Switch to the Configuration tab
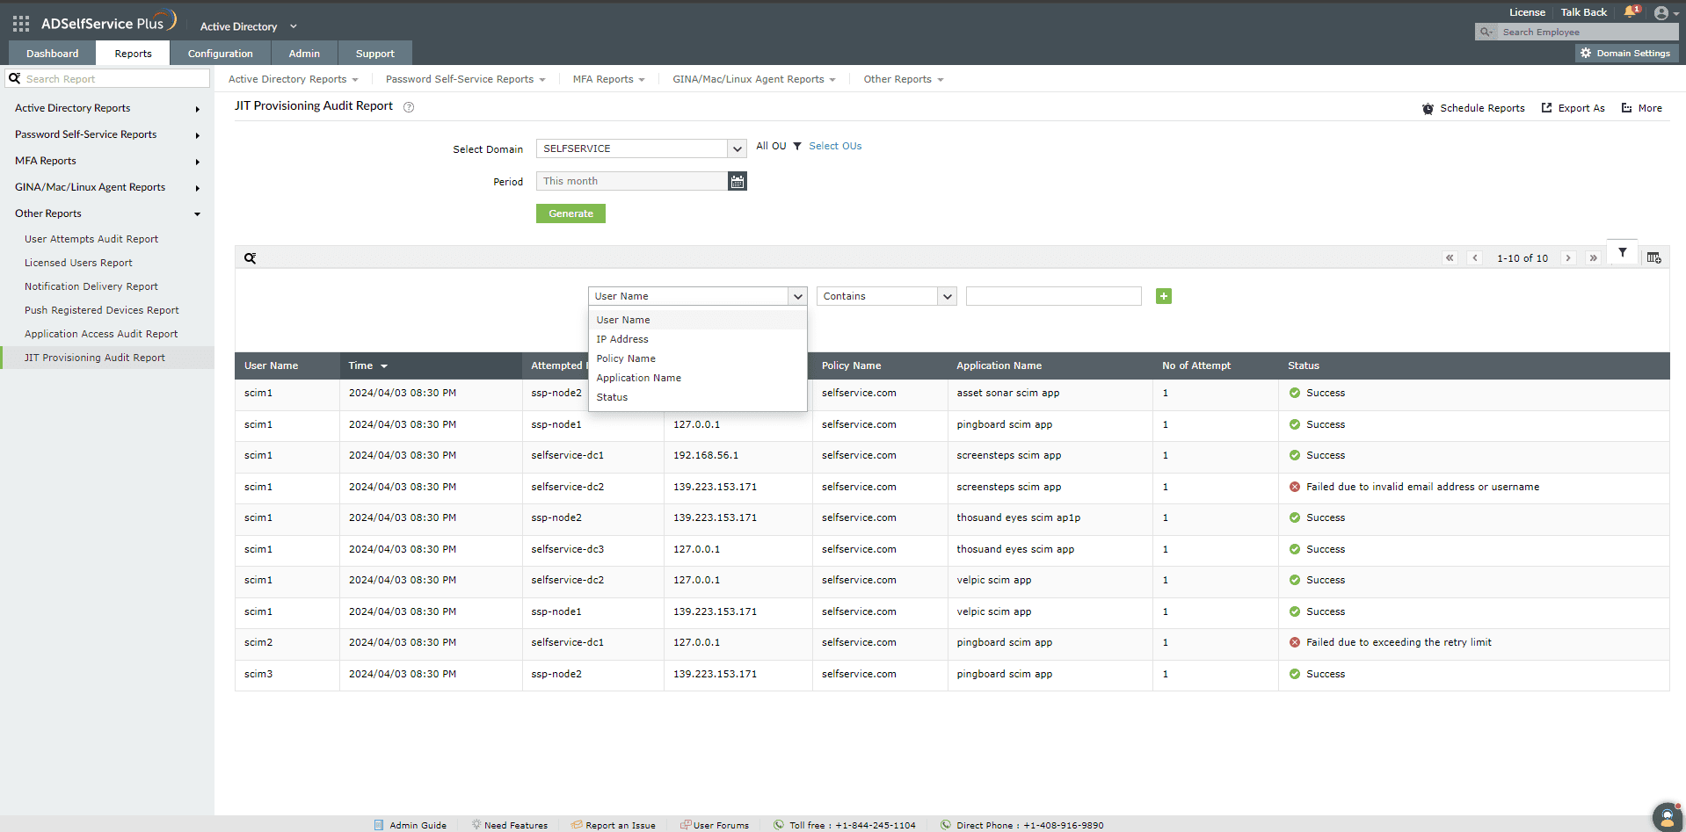The width and height of the screenshot is (1686, 832). point(220,53)
